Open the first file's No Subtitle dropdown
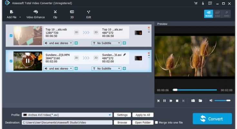 (x=119, y=43)
